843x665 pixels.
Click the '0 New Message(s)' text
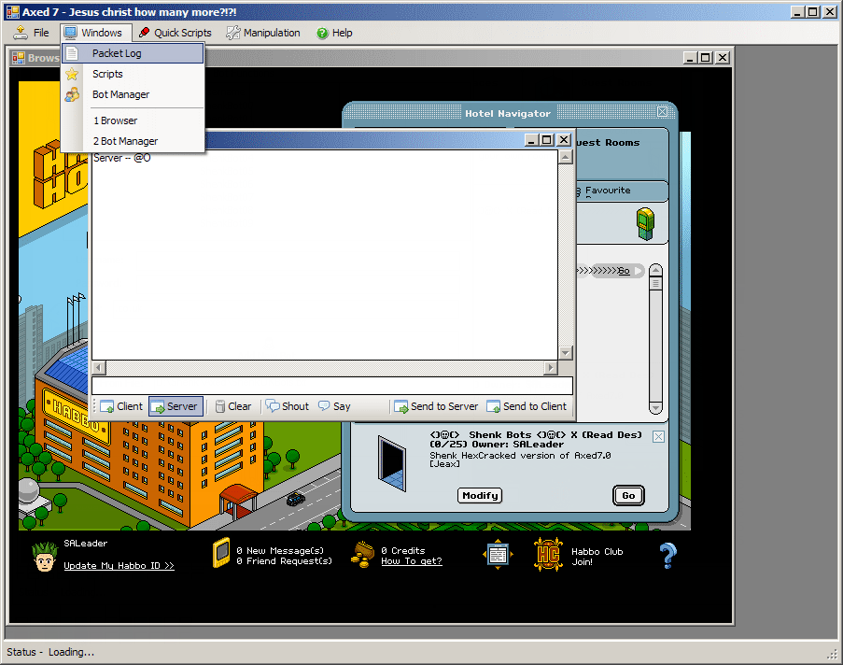tap(280, 550)
